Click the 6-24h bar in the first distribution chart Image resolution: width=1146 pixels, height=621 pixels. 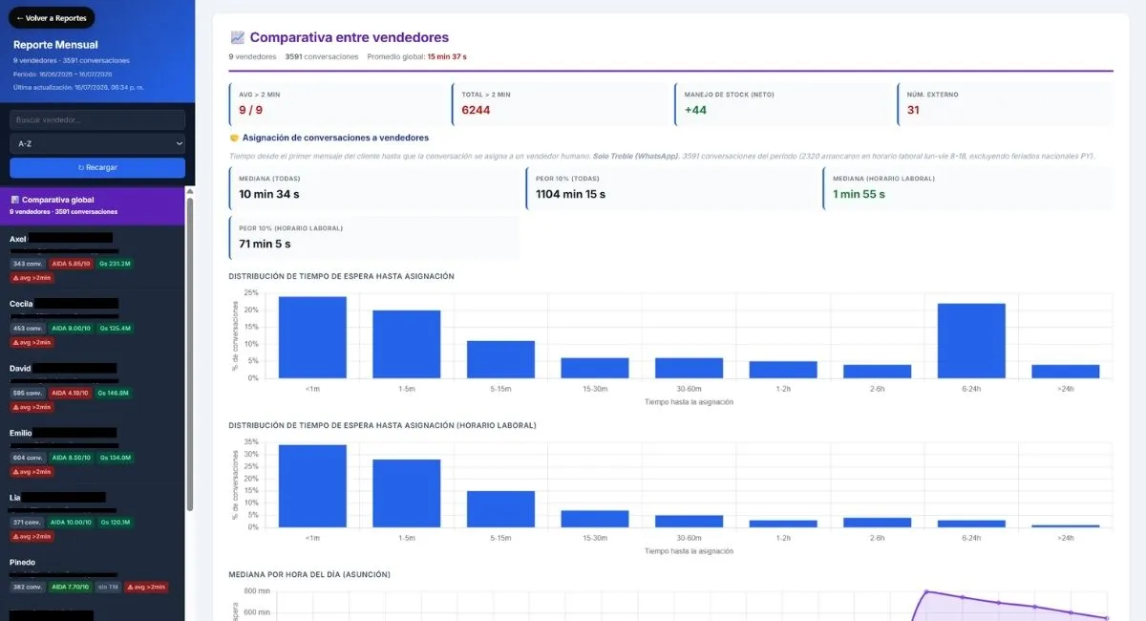click(971, 340)
